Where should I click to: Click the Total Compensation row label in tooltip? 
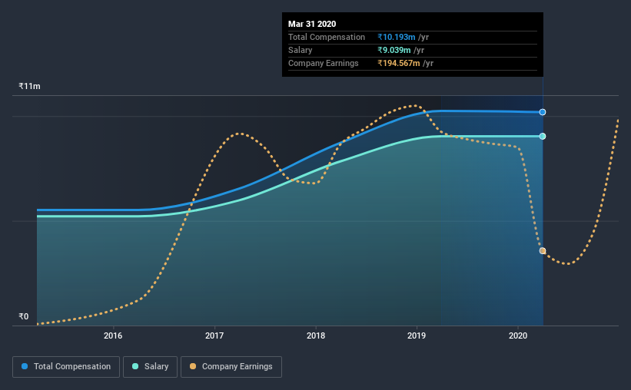click(327, 37)
